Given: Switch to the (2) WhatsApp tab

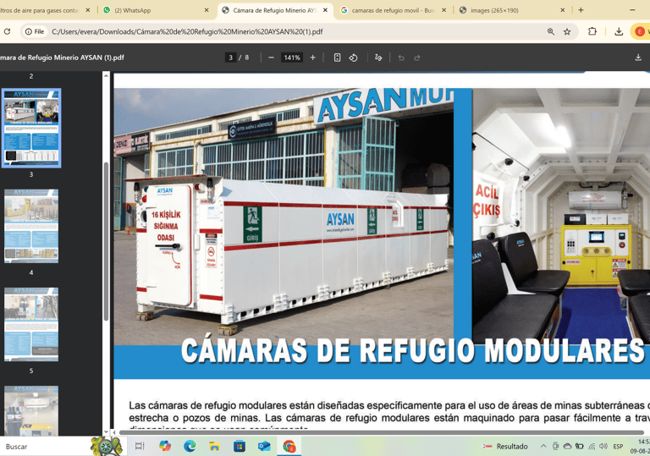Looking at the screenshot, I should pos(155,10).
